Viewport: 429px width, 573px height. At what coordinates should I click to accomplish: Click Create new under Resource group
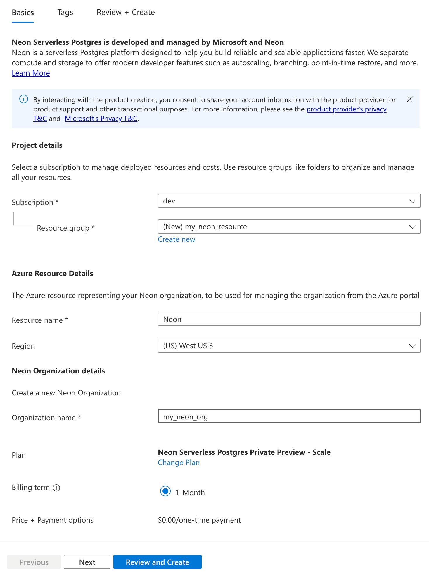coord(176,239)
